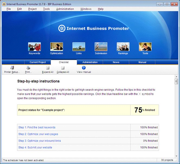Open the Optimization module icon

tap(57, 47)
